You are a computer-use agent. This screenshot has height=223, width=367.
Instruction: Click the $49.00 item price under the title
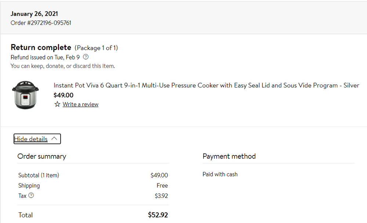(63, 95)
